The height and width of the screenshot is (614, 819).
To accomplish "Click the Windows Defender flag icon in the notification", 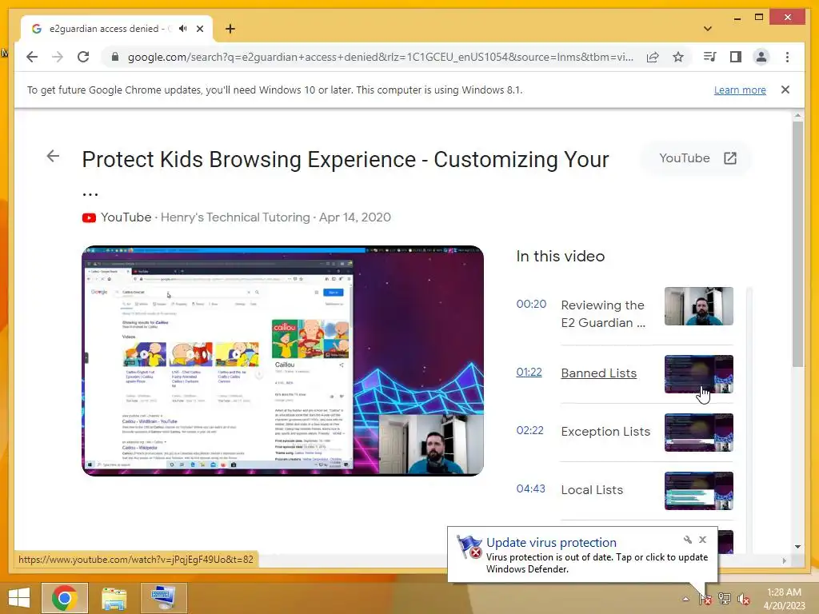I will click(x=469, y=547).
